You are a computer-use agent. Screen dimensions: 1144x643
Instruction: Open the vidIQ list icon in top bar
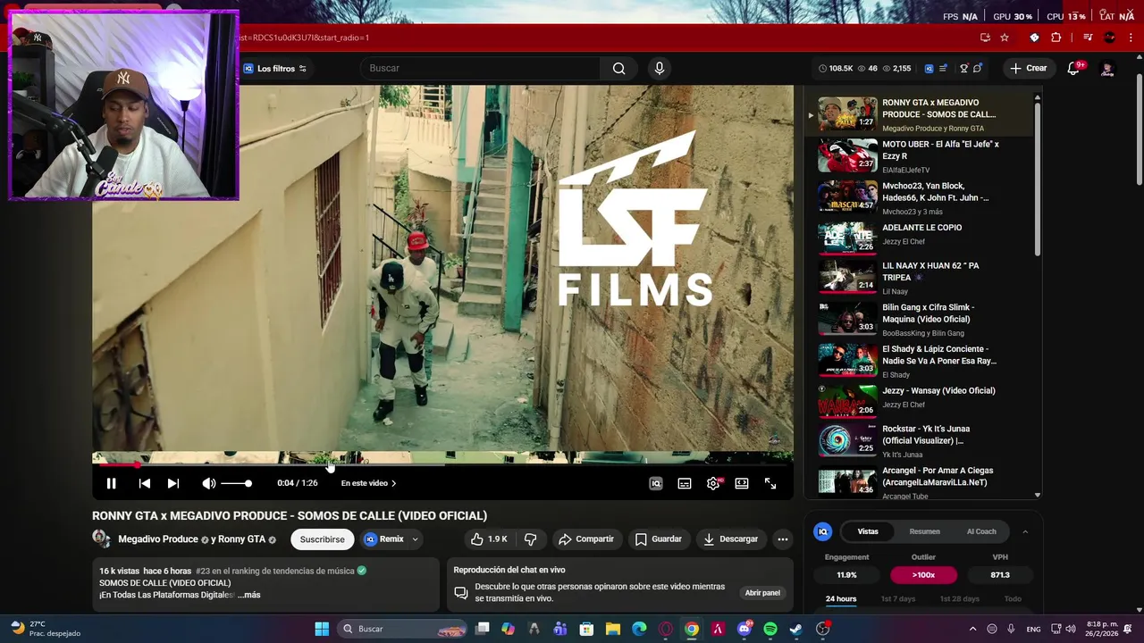click(x=943, y=69)
